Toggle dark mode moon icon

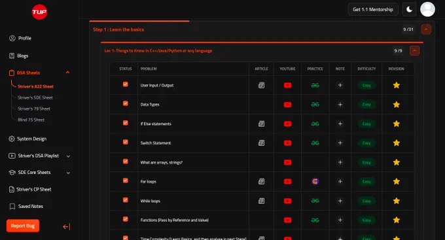click(409, 9)
